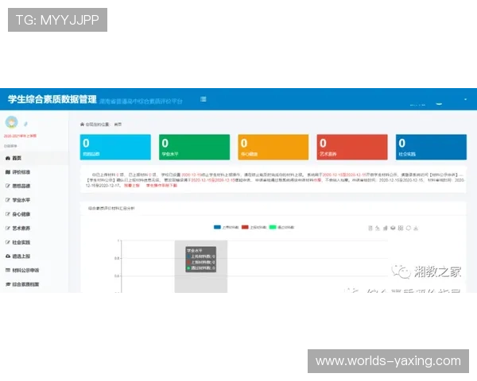Select 首页 in the sidebar menu
Viewport: 477px width, 381px height.
[17, 158]
